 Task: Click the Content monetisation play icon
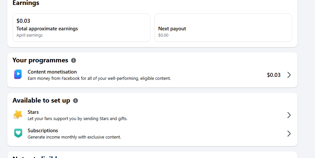click(18, 74)
